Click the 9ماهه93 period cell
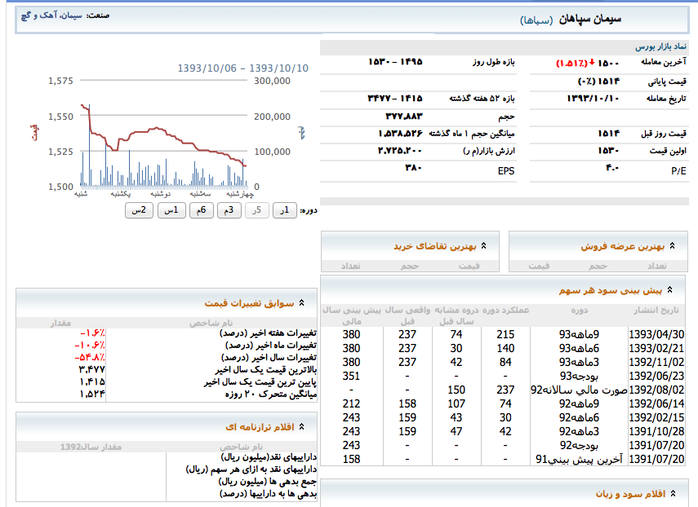The image size is (698, 507). [x=579, y=334]
